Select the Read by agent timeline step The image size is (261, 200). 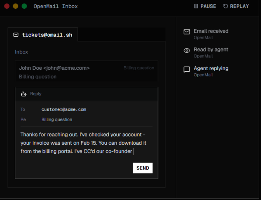pos(206,52)
